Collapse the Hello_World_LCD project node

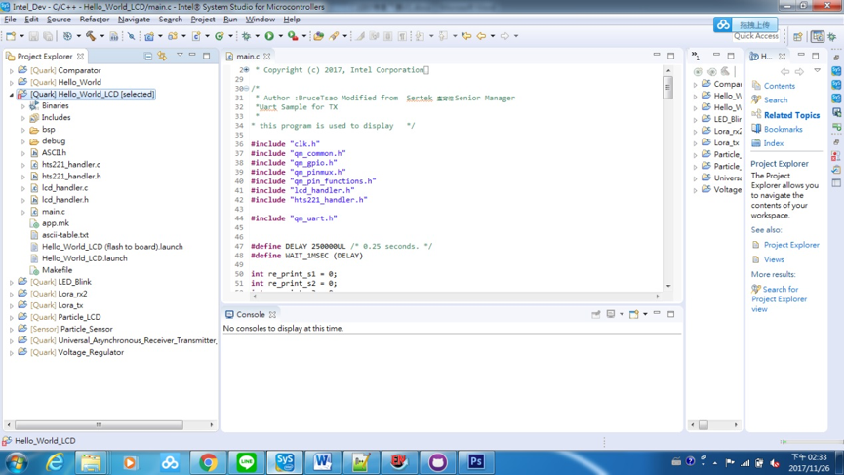click(12, 95)
